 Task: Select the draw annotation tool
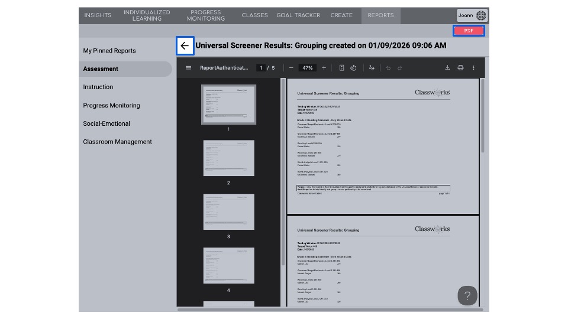click(372, 67)
